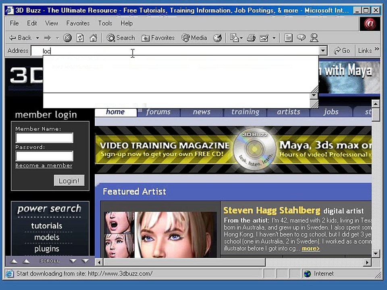Open the Favorites menu
This screenshot has height=290, width=387.
coord(78,23)
